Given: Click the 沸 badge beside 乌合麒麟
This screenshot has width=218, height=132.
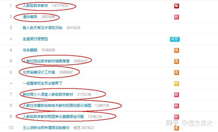Looking at the screenshot, I should pyautogui.click(x=177, y=50).
